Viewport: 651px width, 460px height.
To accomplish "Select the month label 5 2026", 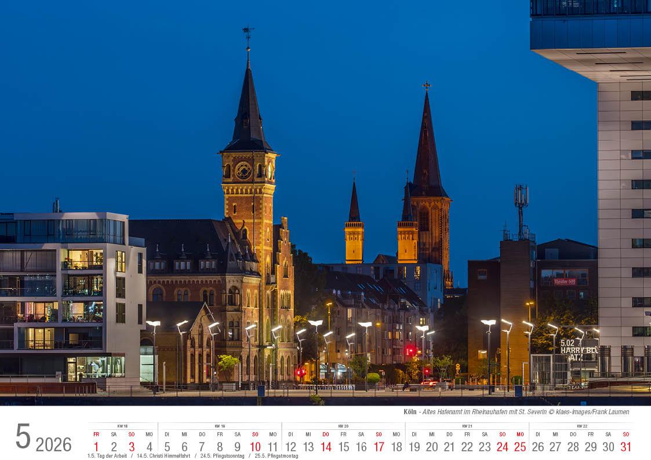I will click(44, 443).
